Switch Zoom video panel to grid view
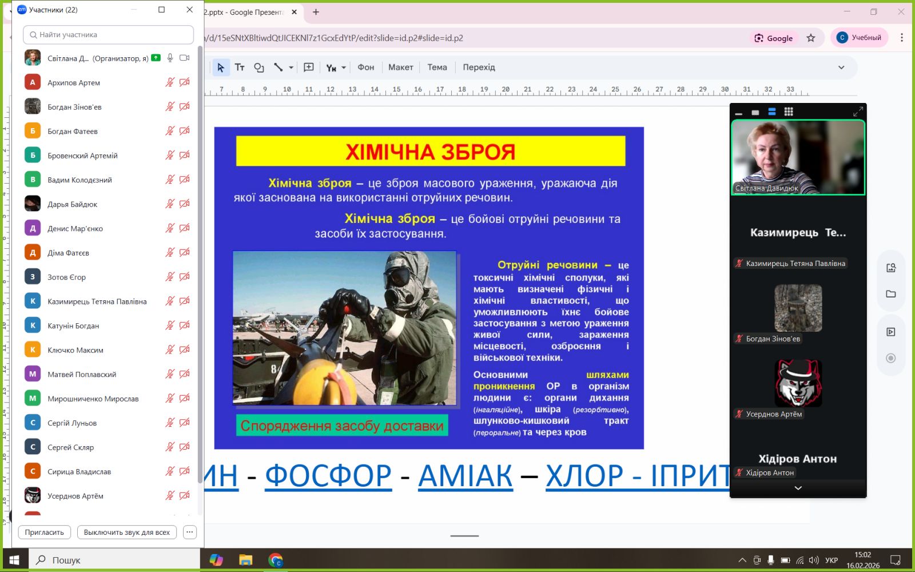This screenshot has width=915, height=572. pyautogui.click(x=789, y=112)
